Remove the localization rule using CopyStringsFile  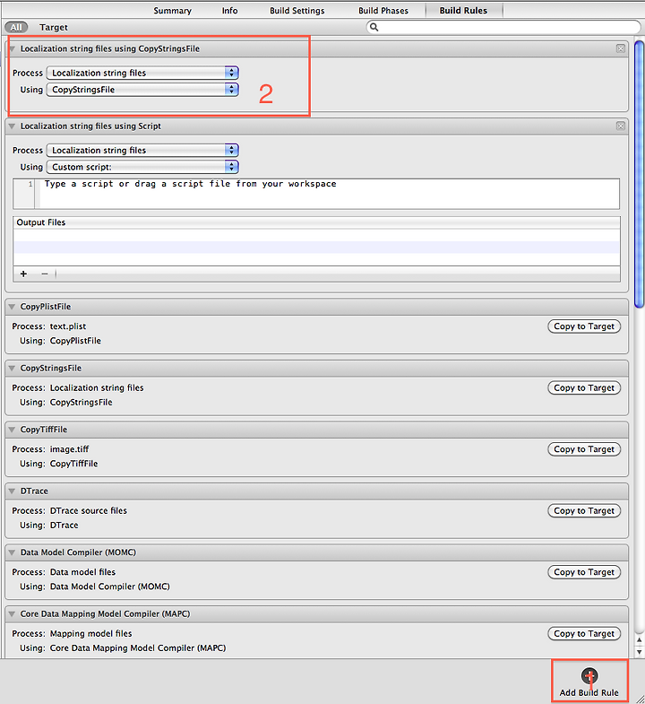tap(620, 48)
